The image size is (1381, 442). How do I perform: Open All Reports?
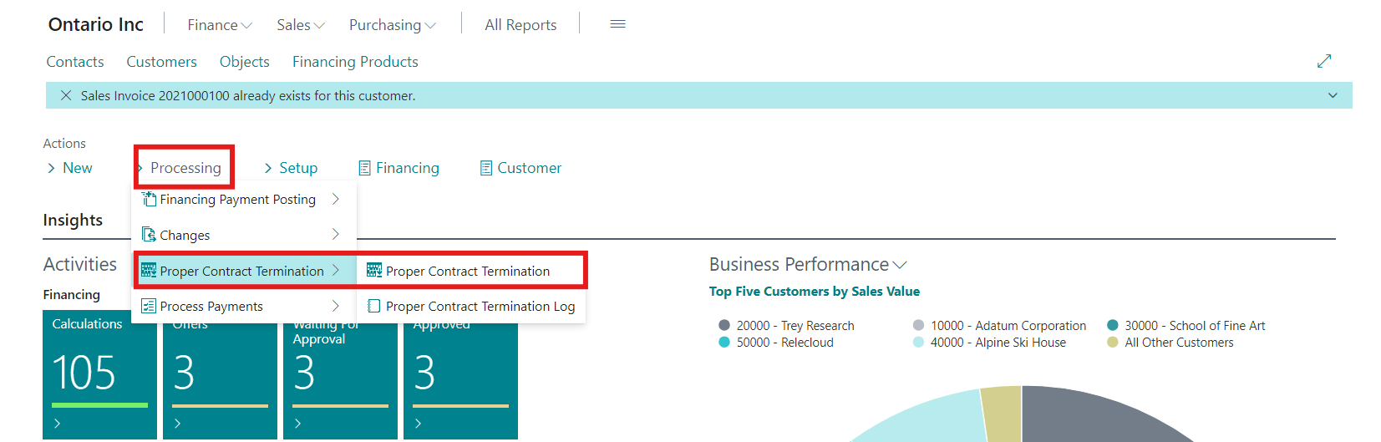pos(520,25)
